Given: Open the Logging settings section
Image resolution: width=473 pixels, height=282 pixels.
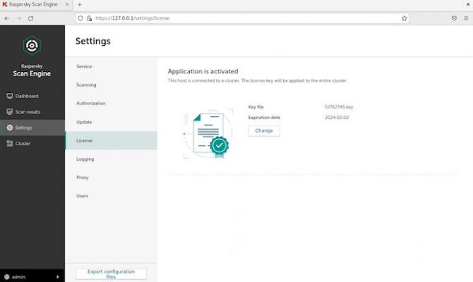Looking at the screenshot, I should [x=111, y=159].
